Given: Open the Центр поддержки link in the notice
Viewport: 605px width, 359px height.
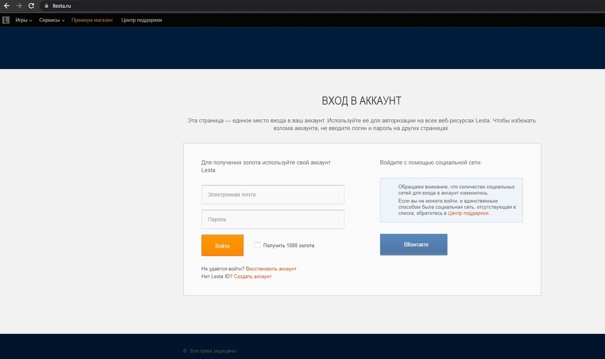Looking at the screenshot, I should [468, 213].
